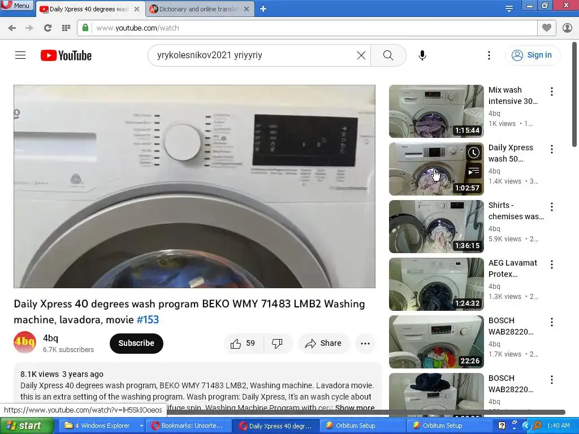Open the Speed Dial grid

tap(66, 28)
